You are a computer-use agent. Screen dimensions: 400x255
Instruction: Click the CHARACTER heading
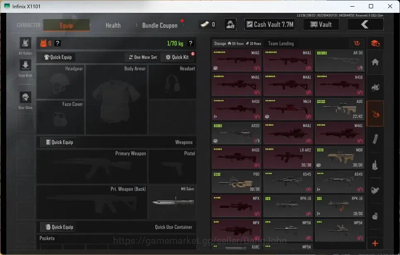point(29,25)
